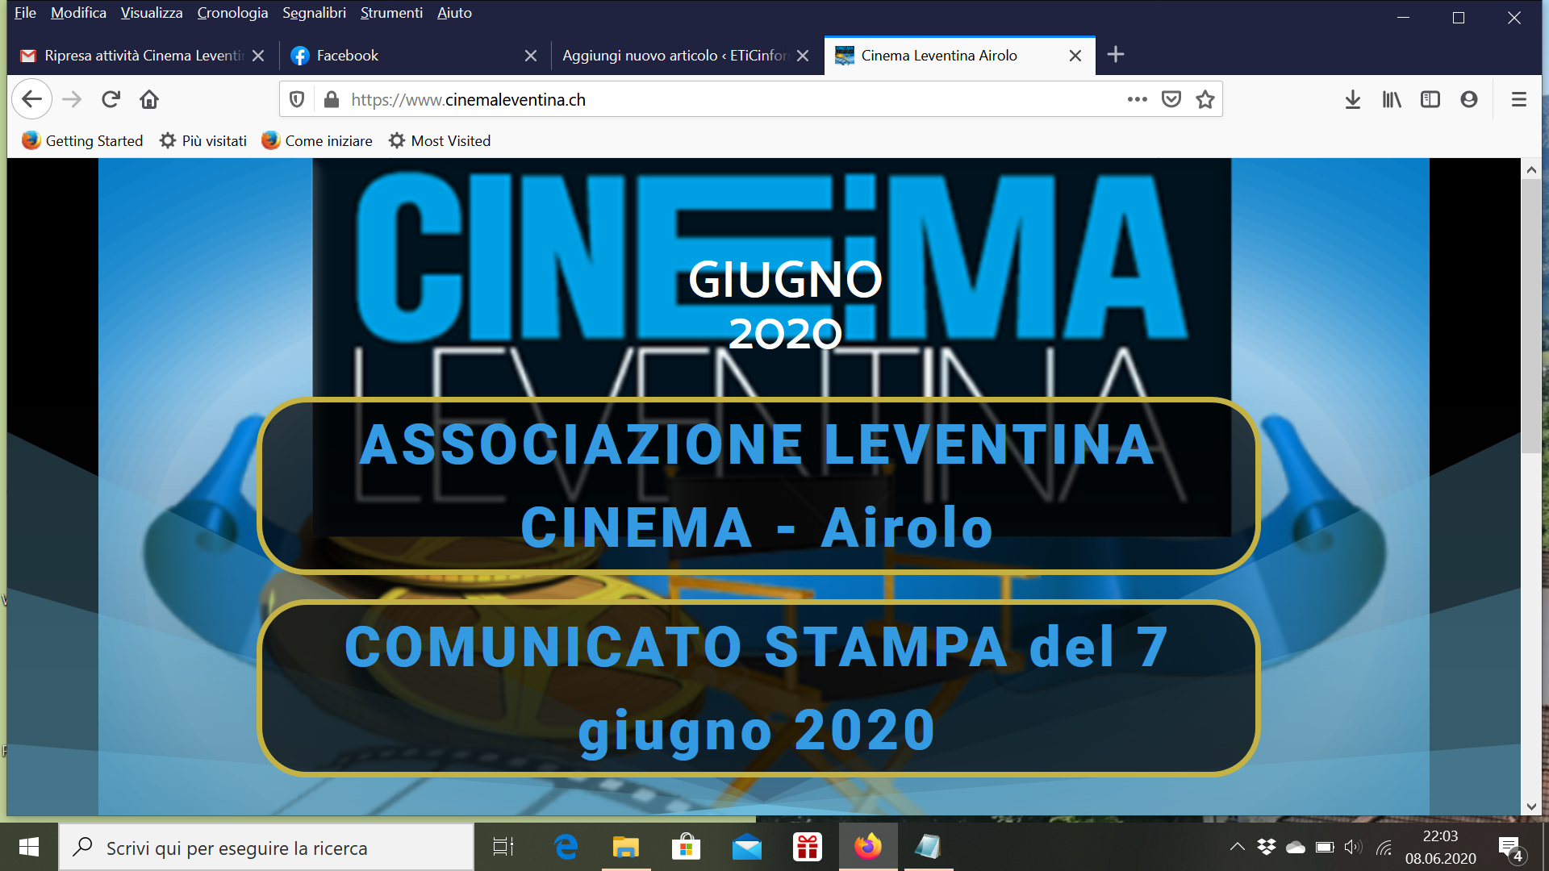
Task: Open the Visualizza menu
Action: [x=152, y=13]
